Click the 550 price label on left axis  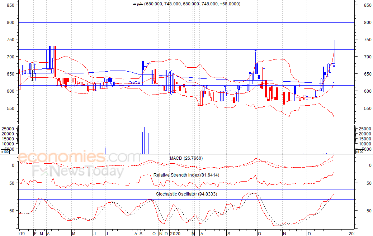(9, 109)
